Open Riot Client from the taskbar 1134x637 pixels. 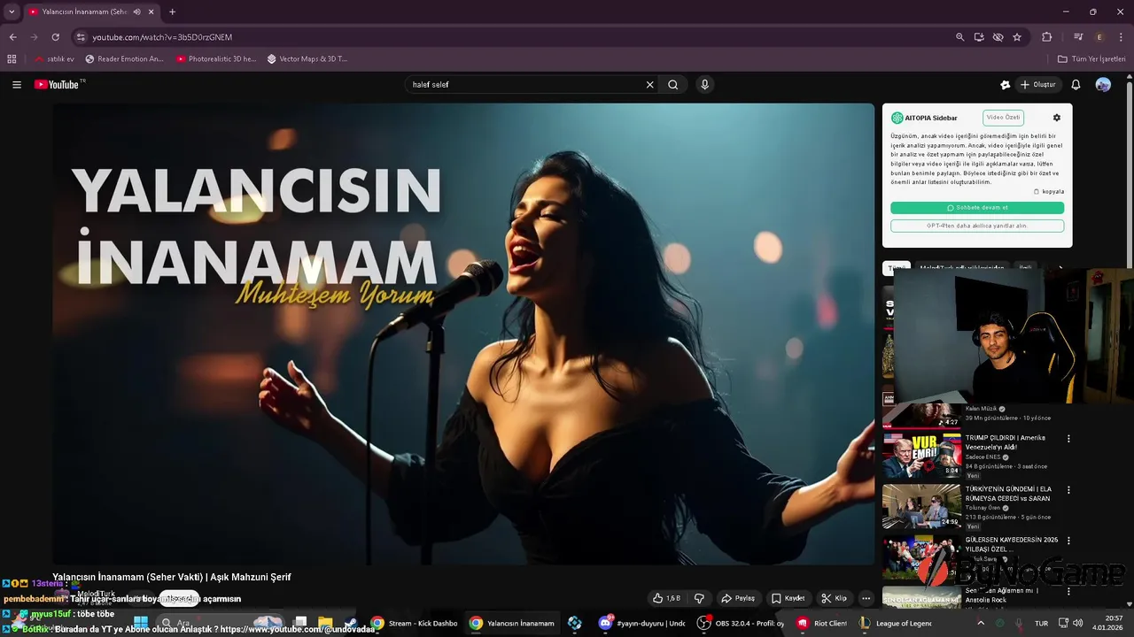pyautogui.click(x=822, y=623)
